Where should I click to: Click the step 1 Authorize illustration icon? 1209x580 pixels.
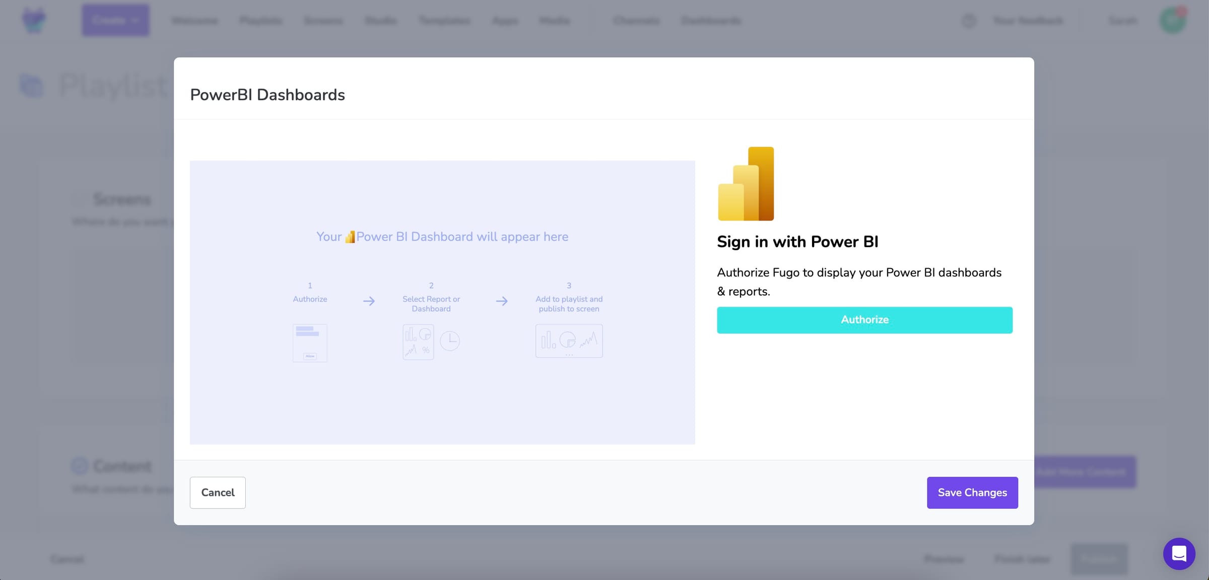310,343
